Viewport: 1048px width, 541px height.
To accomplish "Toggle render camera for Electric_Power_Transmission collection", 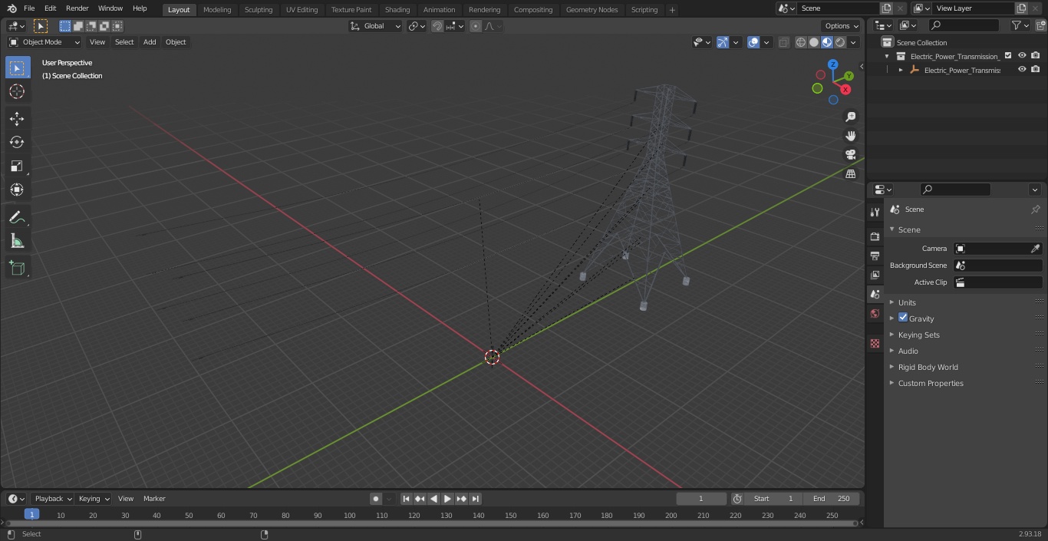I will (1036, 56).
